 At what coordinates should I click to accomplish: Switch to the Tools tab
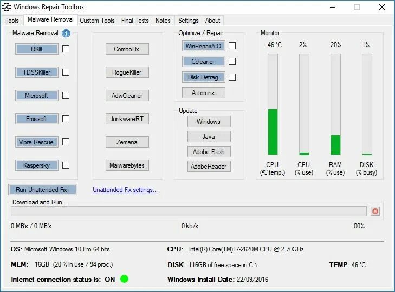point(12,21)
